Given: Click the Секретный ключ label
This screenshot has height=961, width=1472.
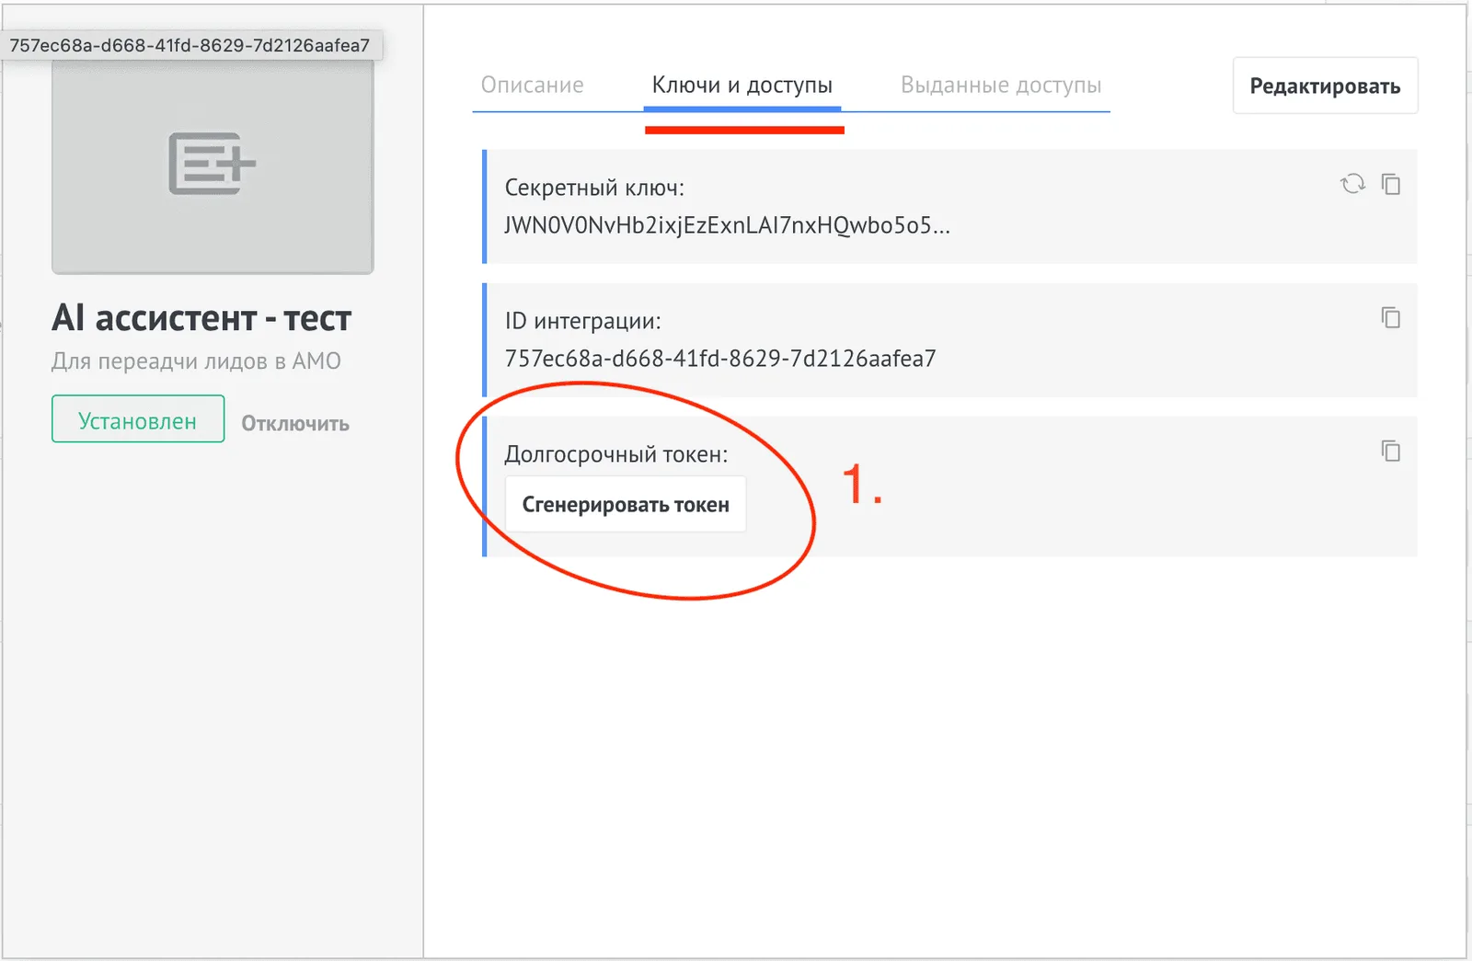Looking at the screenshot, I should pos(594,188).
